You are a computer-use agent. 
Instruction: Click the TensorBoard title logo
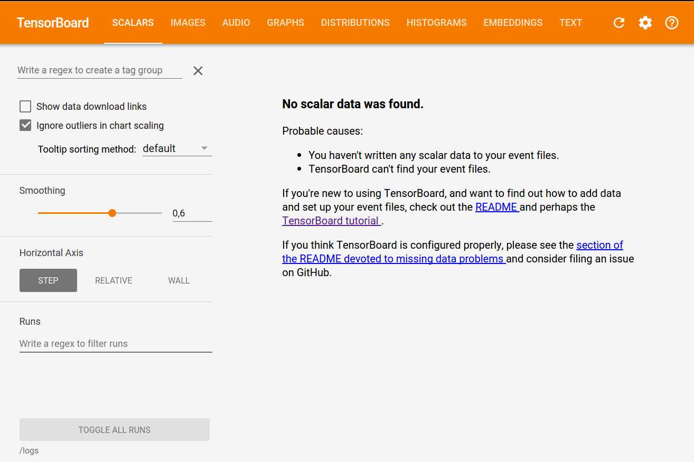point(53,23)
